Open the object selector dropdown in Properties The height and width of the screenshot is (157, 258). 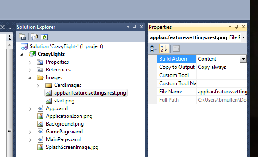[243, 37]
